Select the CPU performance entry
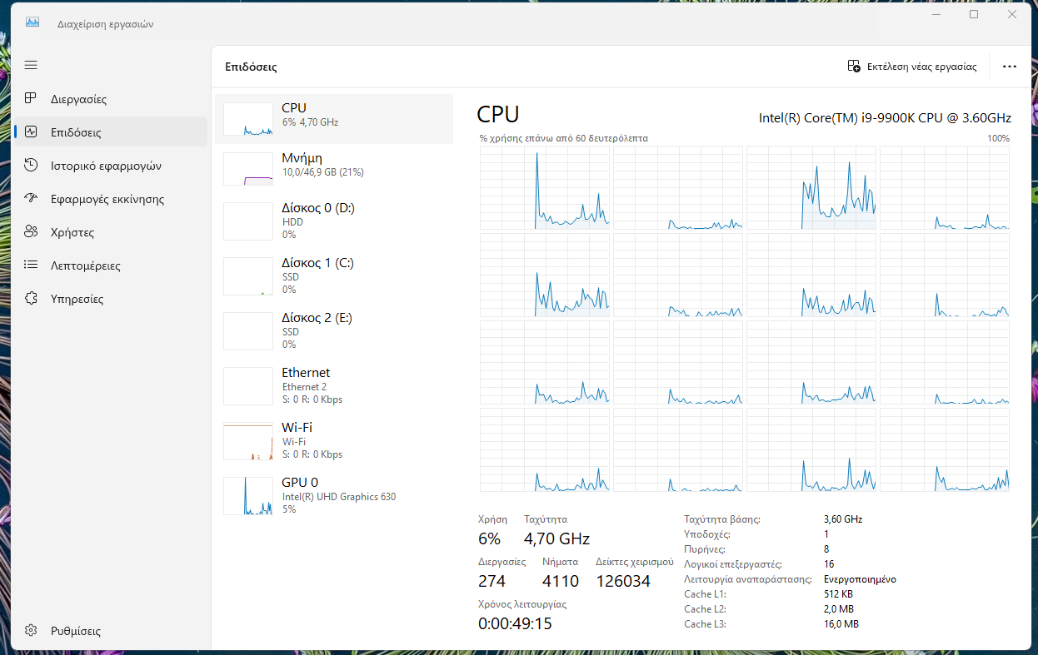Screen dimensions: 1038x655 pyautogui.click(x=333, y=119)
